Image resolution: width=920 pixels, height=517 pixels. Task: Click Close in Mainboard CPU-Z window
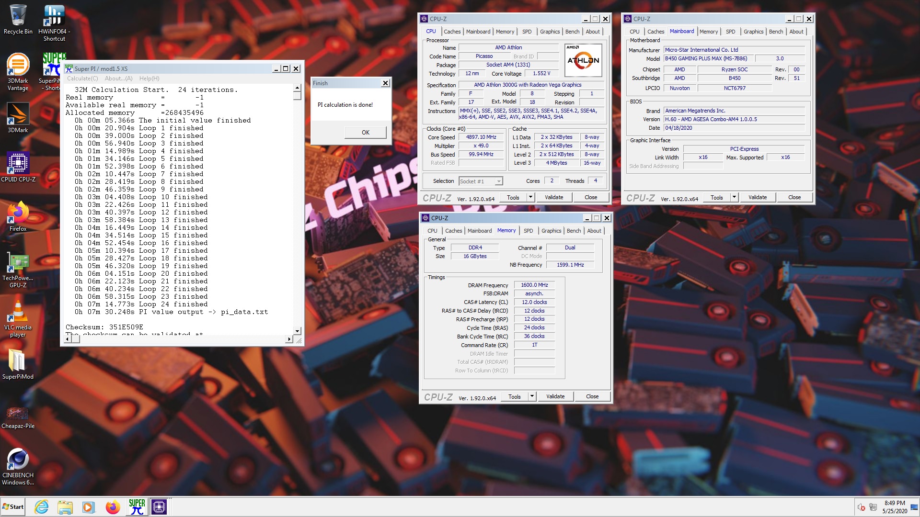(x=794, y=197)
